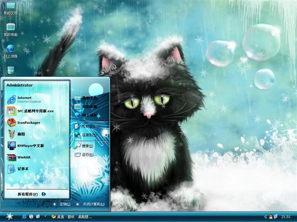Open 运行(R)... run dialog entry
Image resolution: width=297 pixels, height=222 pixels.
point(85,154)
